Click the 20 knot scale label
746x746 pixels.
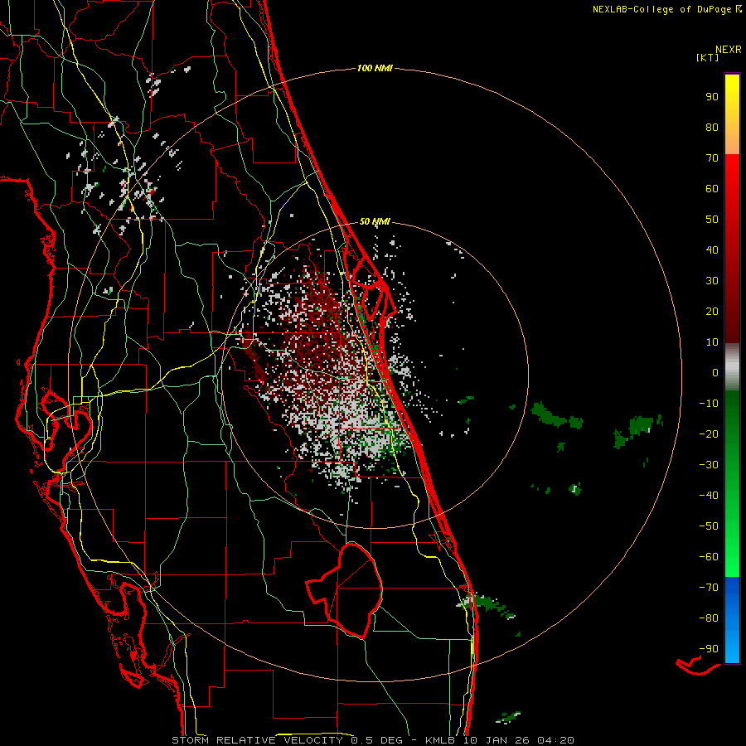[x=712, y=311]
